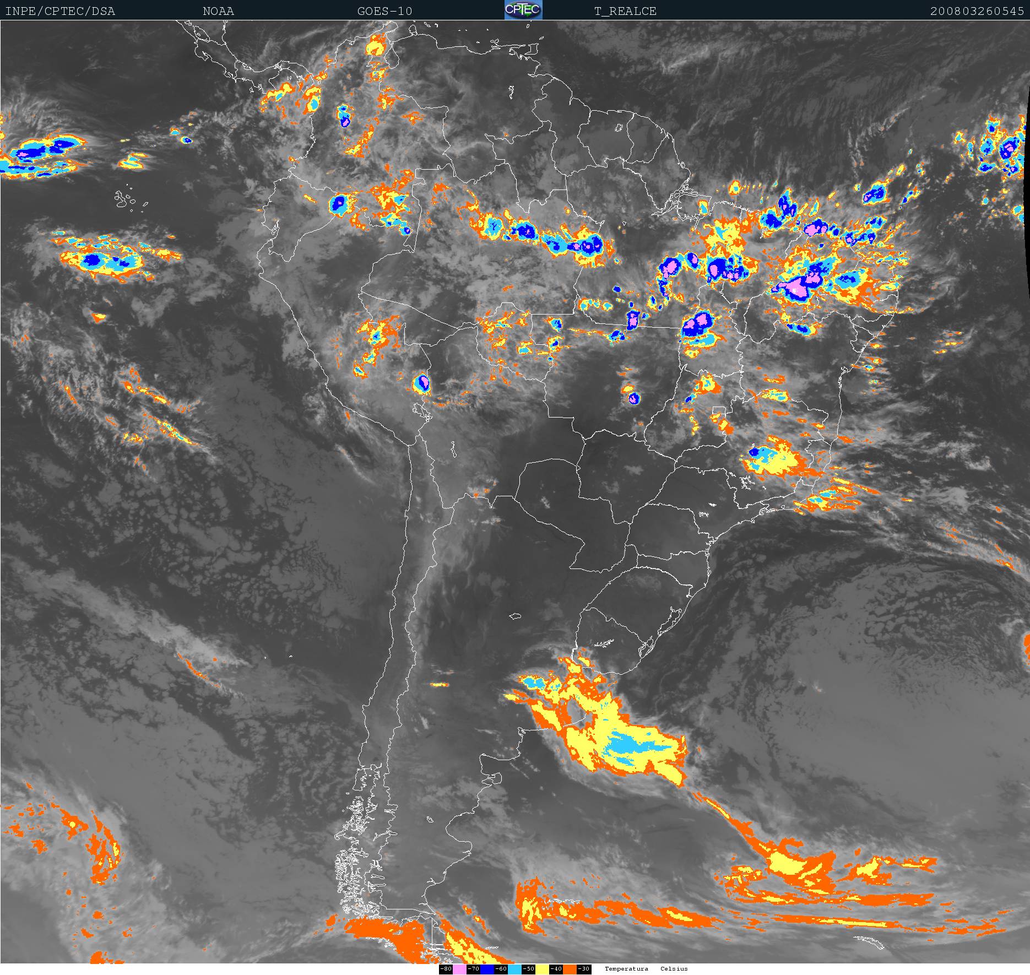The image size is (1030, 975).
Task: Click the 200803260545 timestamp
Action: click(977, 11)
